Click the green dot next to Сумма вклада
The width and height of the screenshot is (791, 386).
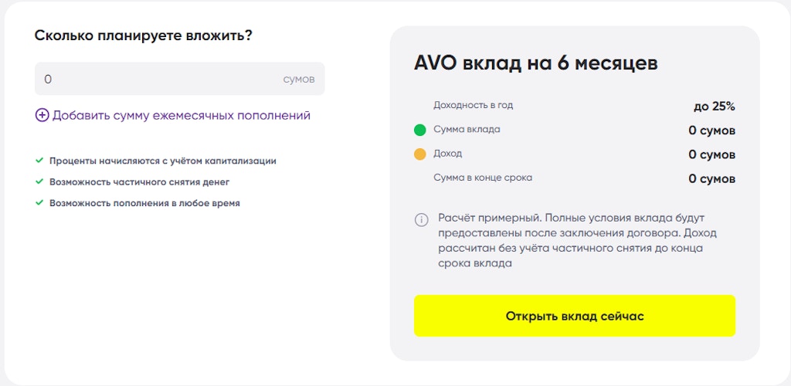click(420, 130)
